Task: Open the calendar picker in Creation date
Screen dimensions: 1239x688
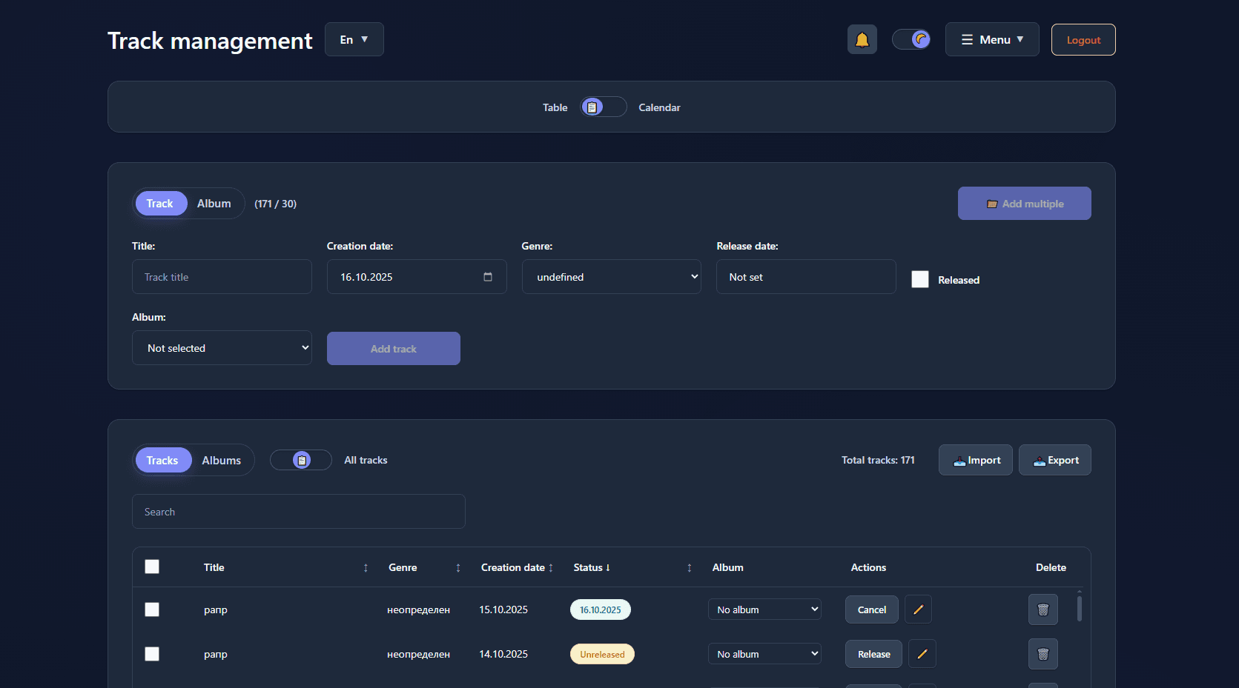Action: tap(488, 277)
